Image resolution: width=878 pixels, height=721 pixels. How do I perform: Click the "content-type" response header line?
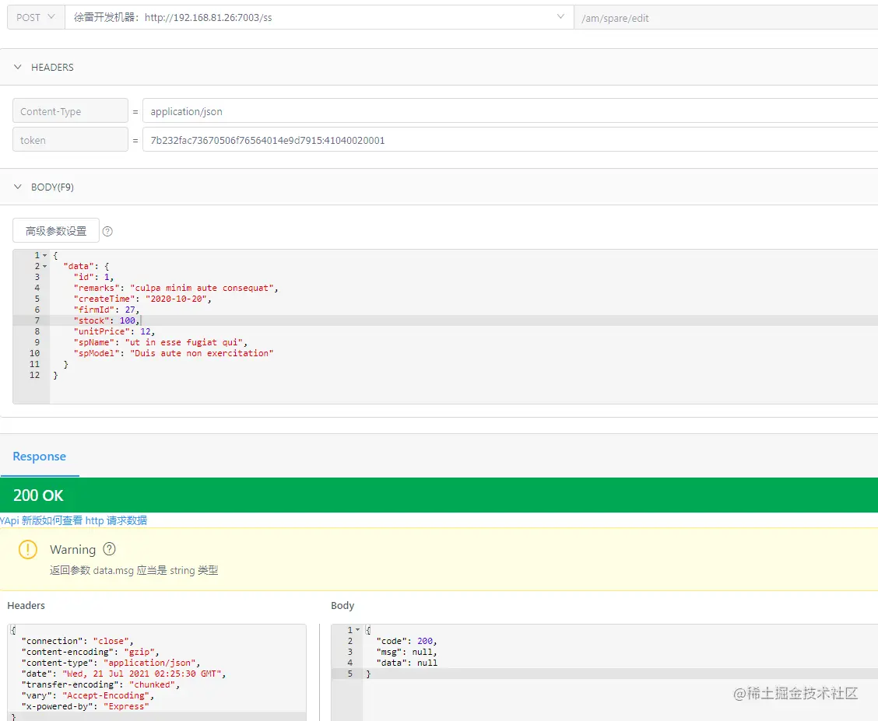(x=111, y=663)
